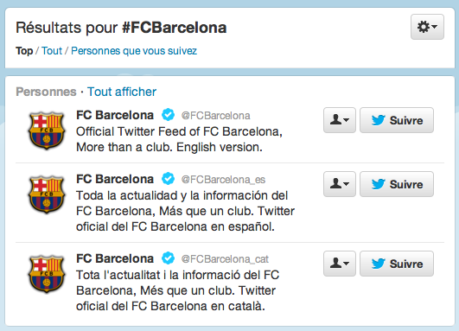
Task: Click verified badge next to @FCBarcelona_es
Action: (x=168, y=179)
